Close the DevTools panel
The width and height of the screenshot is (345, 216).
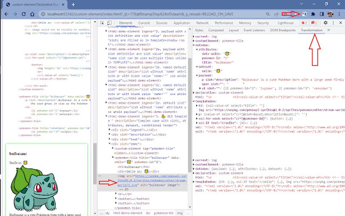341,23
